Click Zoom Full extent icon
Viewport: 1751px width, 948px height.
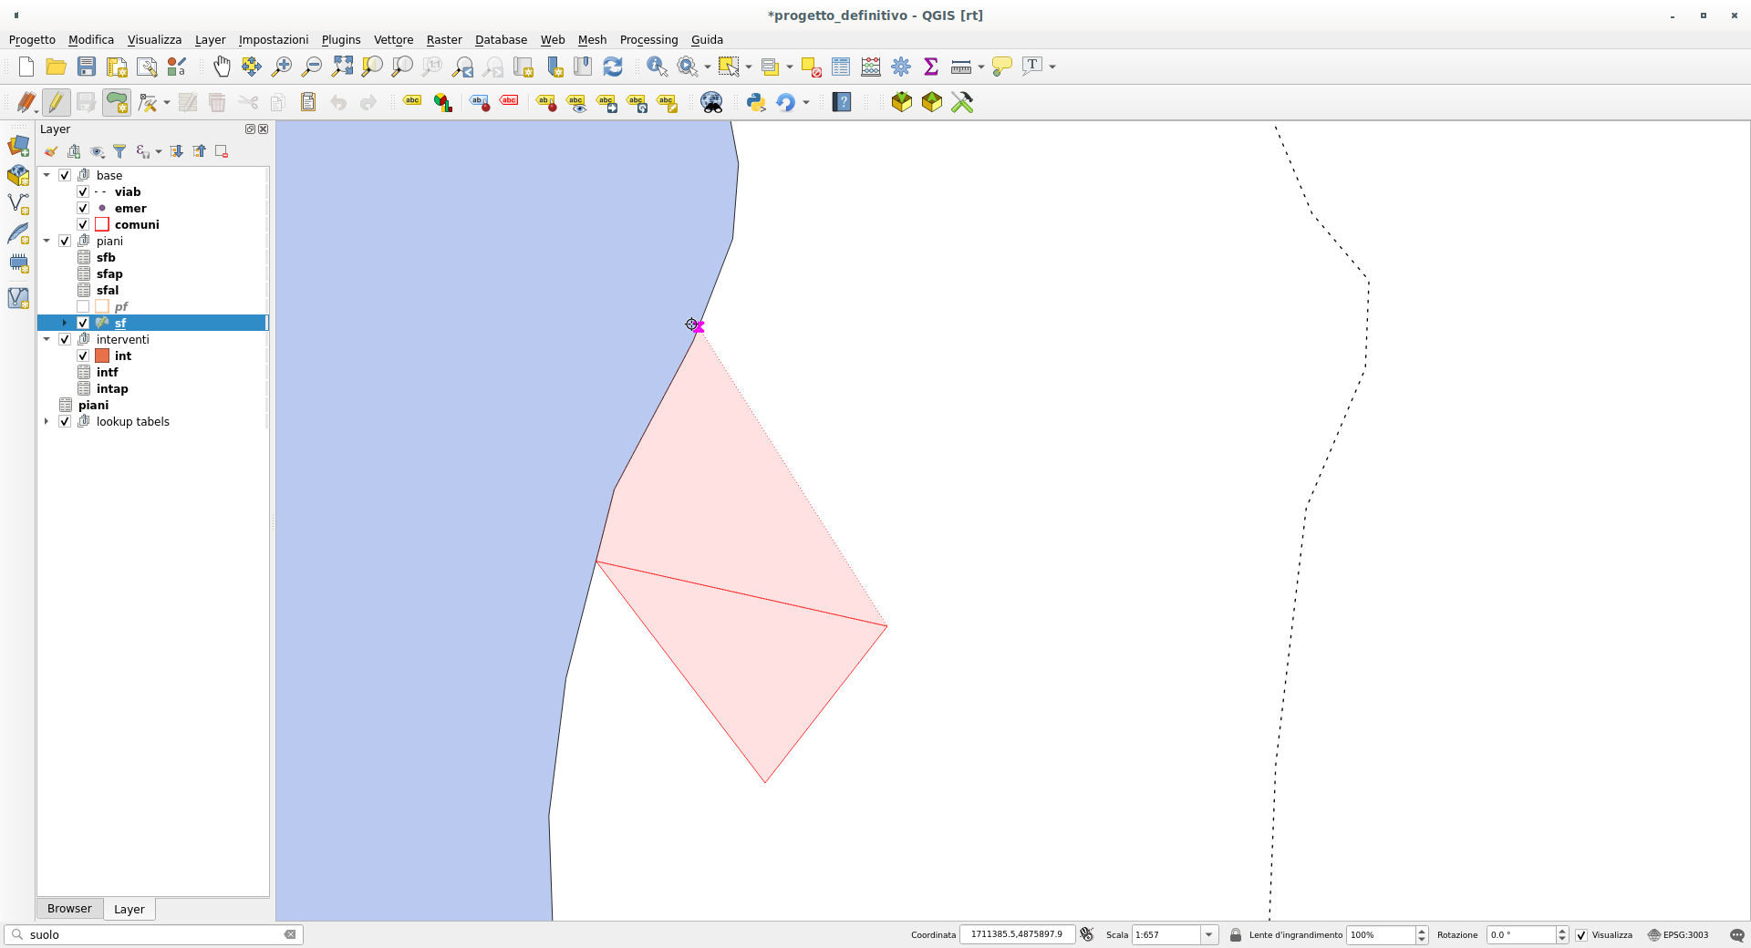(x=342, y=67)
